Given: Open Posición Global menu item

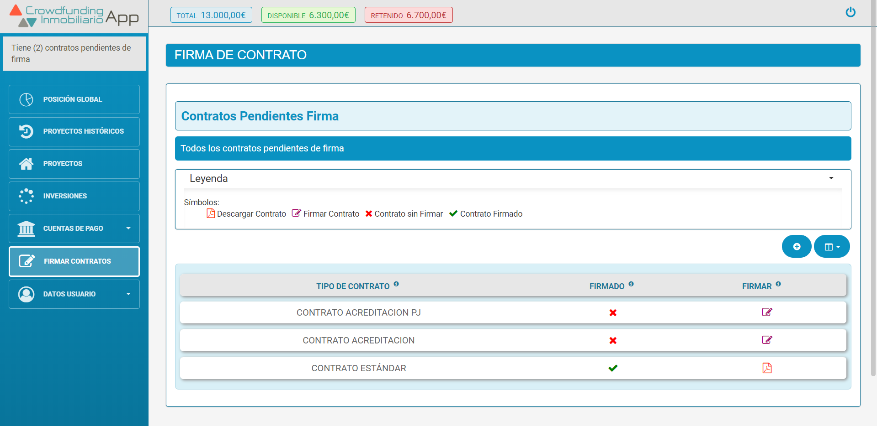Looking at the screenshot, I should 74,99.
